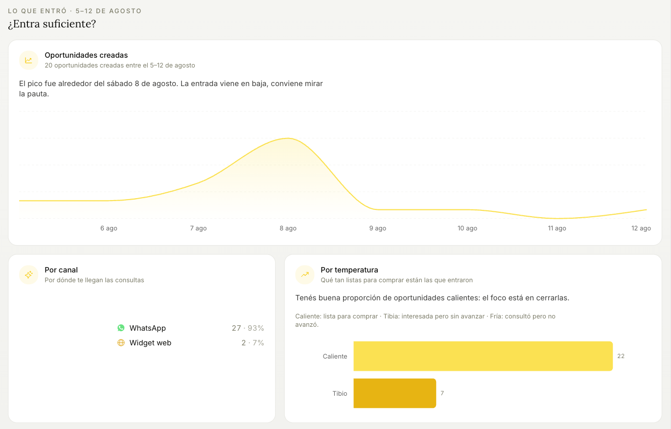This screenshot has width=671, height=429.
Task: Click the 'El pico fue alrededor del sábado' insight text
Action: (x=171, y=89)
